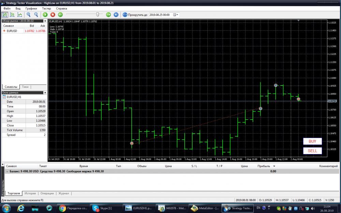
Task: Close the Инструменты toolbox panel
Action: [x=3, y=165]
